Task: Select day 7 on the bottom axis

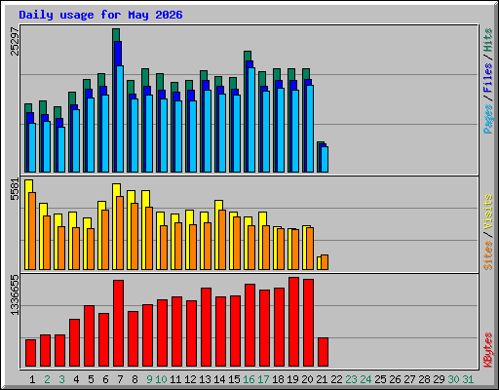Action: [120, 379]
